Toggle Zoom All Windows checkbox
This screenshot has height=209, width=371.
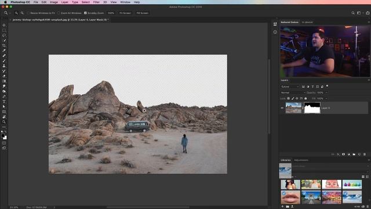pyautogui.click(x=59, y=13)
